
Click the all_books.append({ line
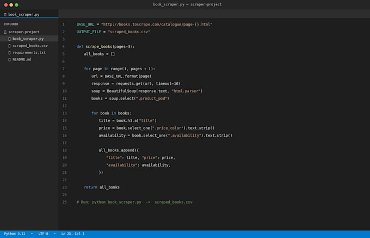(119, 150)
